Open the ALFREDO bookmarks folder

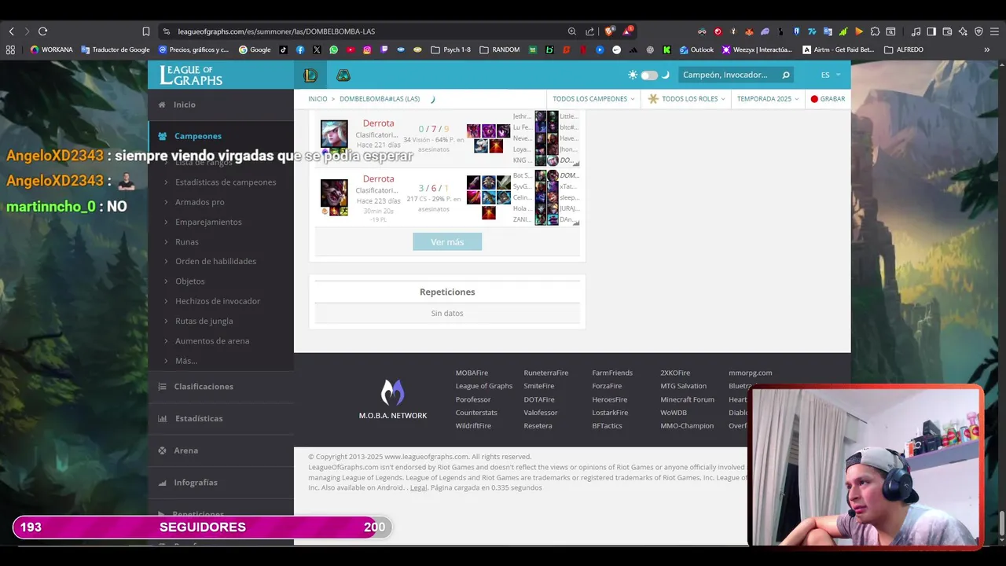904,50
